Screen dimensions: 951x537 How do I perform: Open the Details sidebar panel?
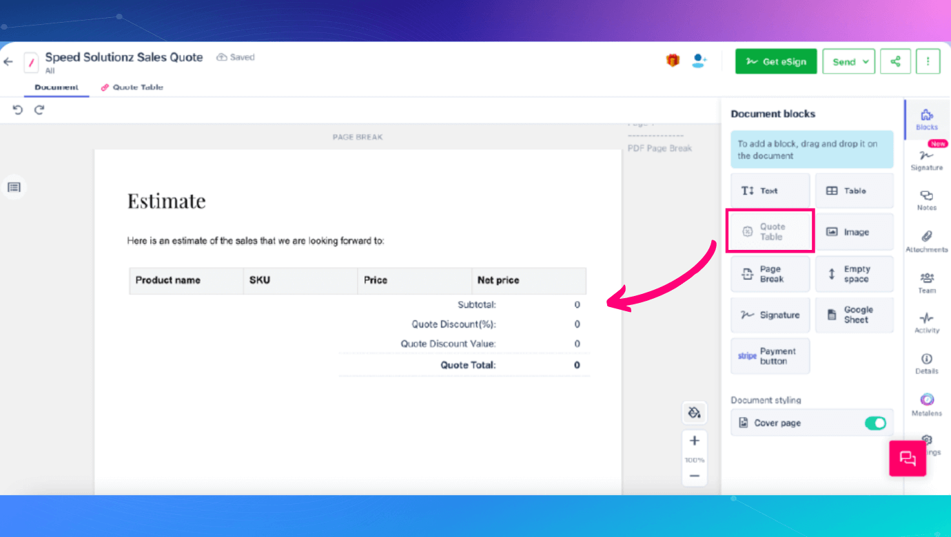[926, 364]
